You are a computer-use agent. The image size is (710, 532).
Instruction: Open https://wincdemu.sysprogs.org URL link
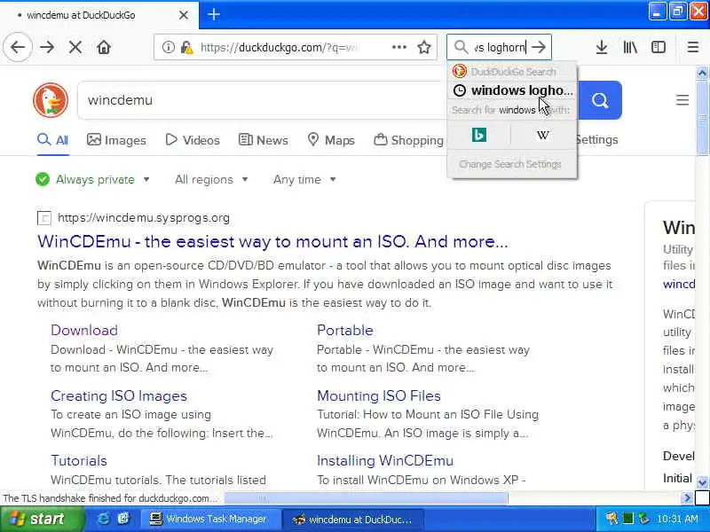point(144,218)
